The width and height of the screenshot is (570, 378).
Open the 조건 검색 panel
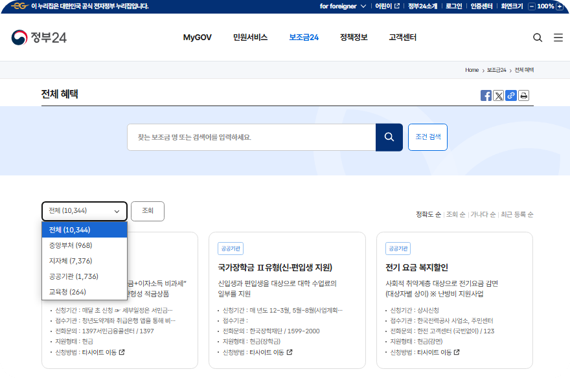click(x=427, y=137)
